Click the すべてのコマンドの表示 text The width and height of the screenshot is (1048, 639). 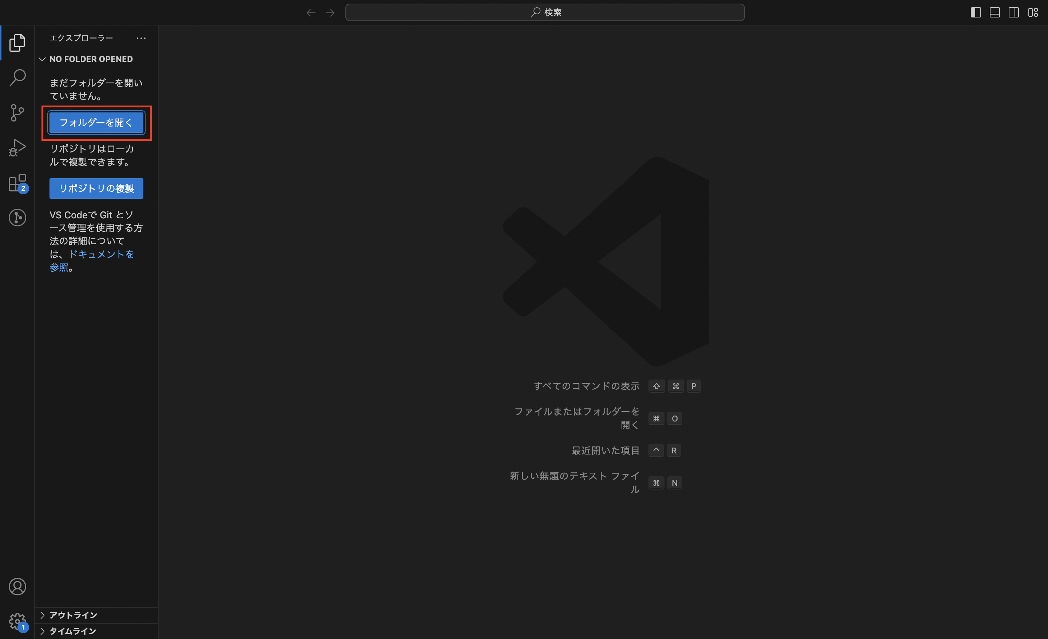[586, 386]
